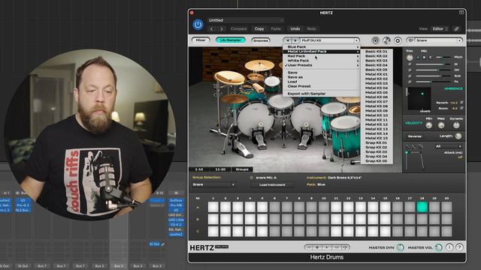Toggle the plugin power bypass button
This screenshot has height=270, width=481.
pyautogui.click(x=198, y=25)
